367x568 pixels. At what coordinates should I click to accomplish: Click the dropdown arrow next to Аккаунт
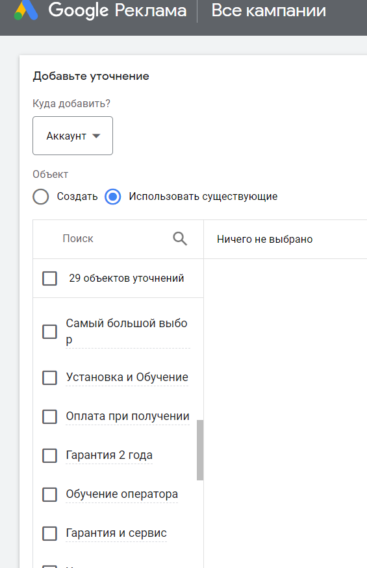click(96, 136)
